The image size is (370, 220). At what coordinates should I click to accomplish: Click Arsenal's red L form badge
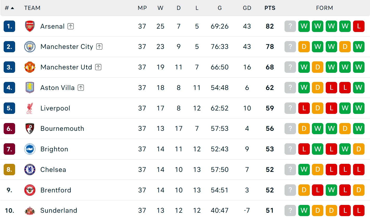pyautogui.click(x=359, y=26)
